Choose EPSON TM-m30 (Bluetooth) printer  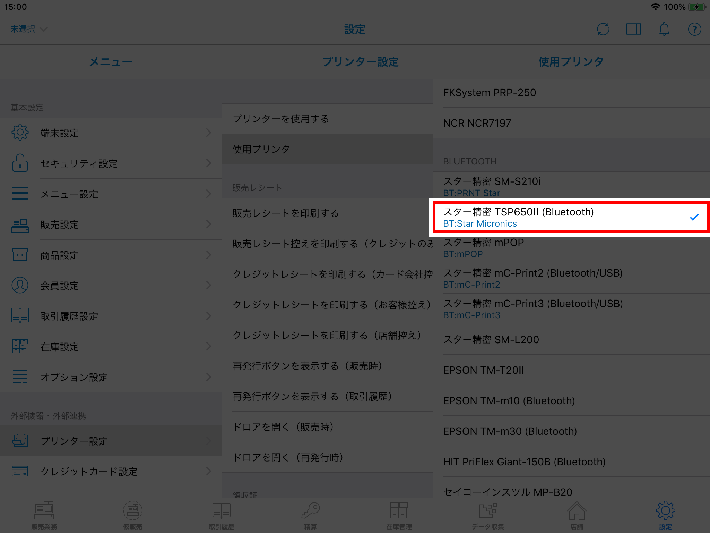point(570,431)
